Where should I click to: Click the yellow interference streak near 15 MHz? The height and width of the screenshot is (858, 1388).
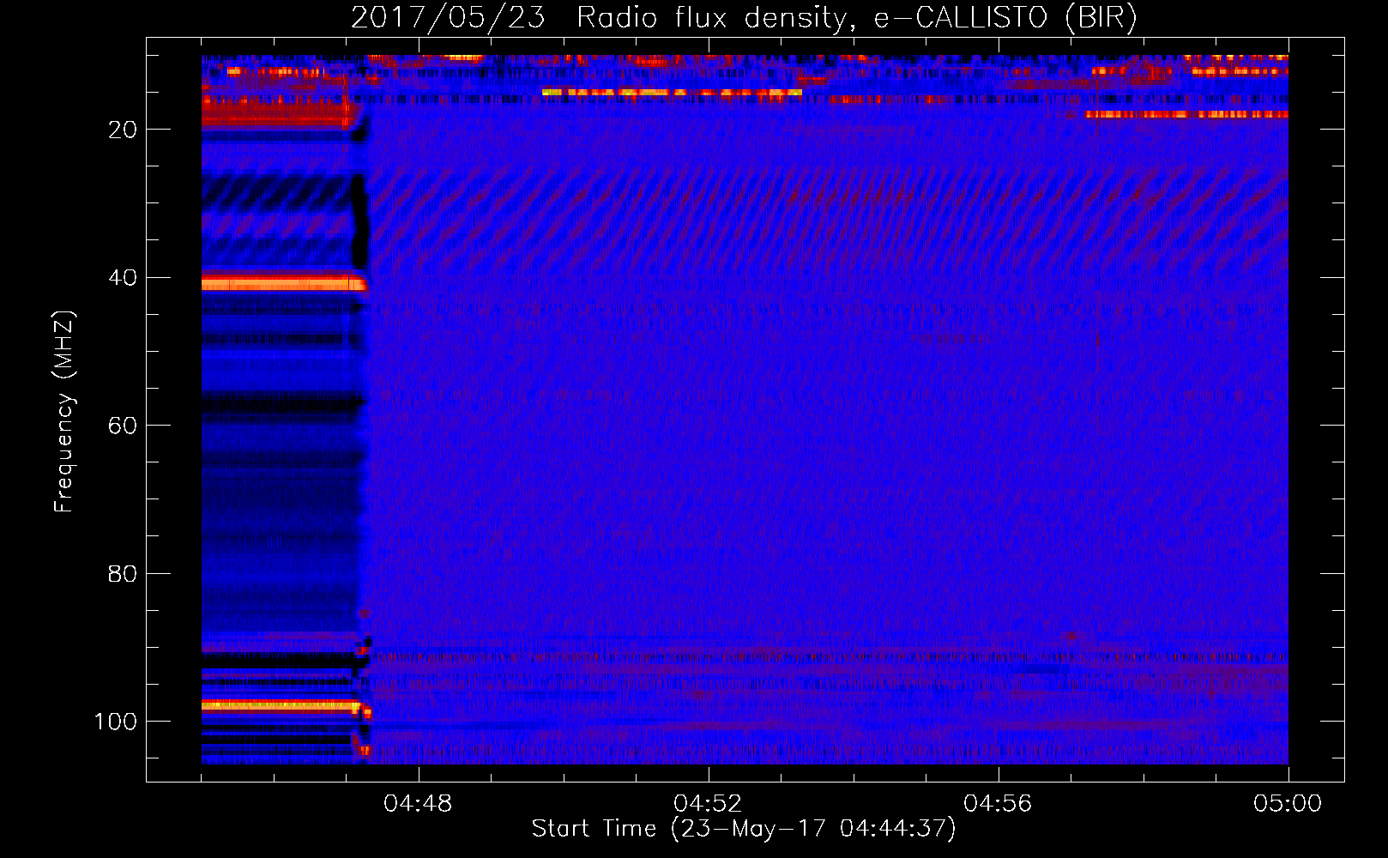[672, 92]
